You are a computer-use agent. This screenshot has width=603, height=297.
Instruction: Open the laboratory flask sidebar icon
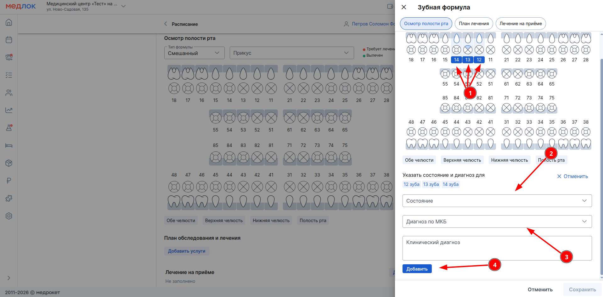pos(9,128)
